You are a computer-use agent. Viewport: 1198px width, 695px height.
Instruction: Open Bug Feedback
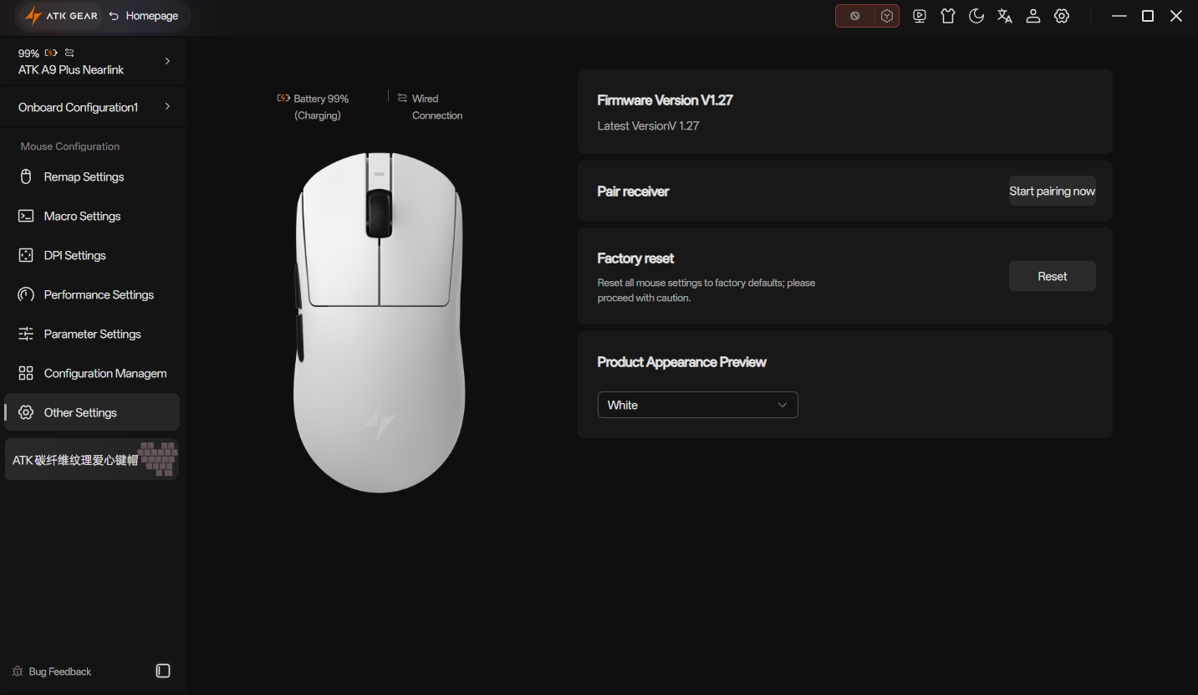click(52, 672)
